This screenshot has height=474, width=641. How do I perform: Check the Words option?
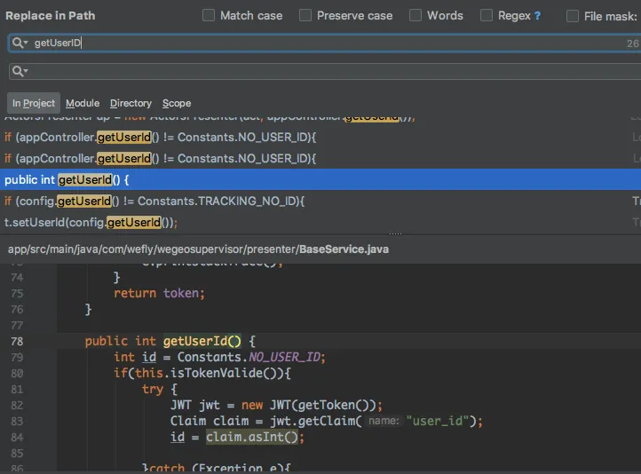(415, 15)
